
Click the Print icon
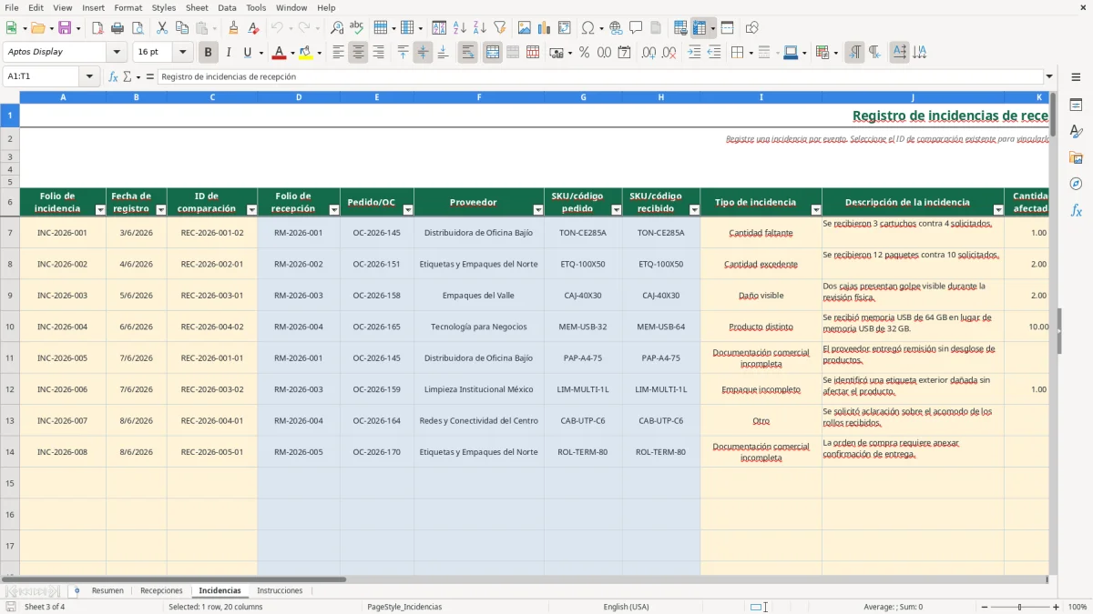coord(117,28)
